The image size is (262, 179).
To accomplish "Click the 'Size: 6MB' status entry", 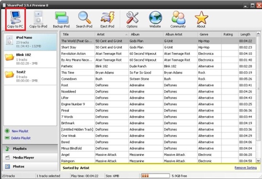I will tap(113, 176).
